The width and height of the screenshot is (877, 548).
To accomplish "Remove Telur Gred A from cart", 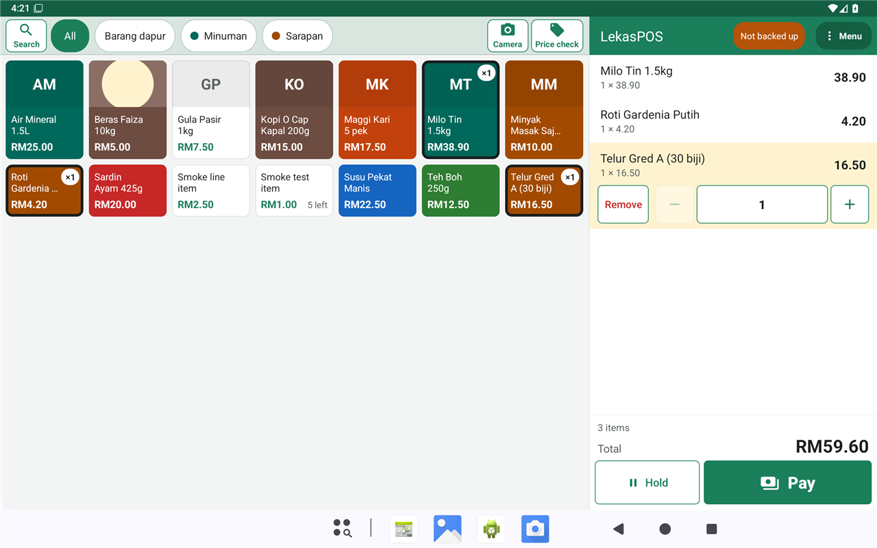I will tap(623, 204).
